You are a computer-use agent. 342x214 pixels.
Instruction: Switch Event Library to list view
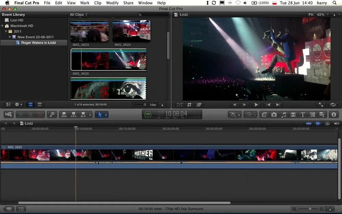click(40, 104)
